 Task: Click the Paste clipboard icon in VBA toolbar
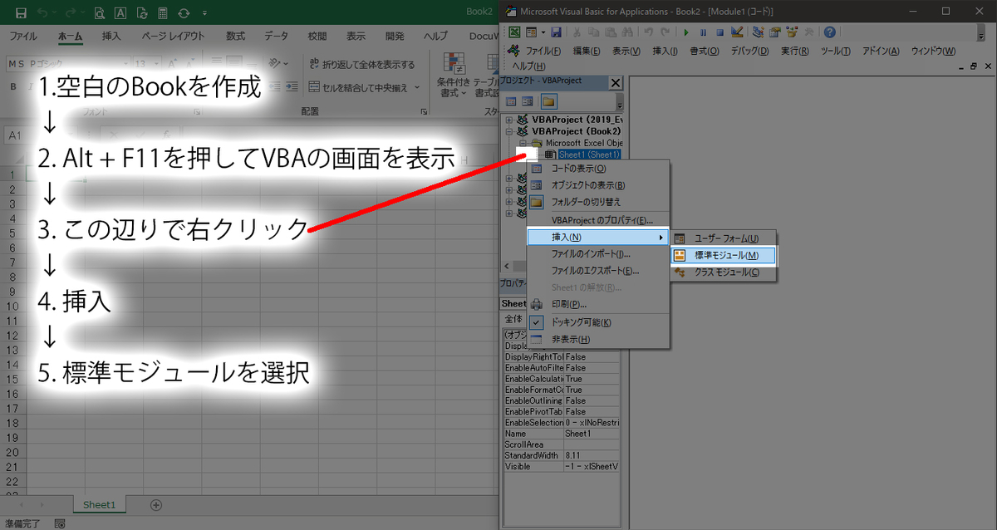pos(609,32)
